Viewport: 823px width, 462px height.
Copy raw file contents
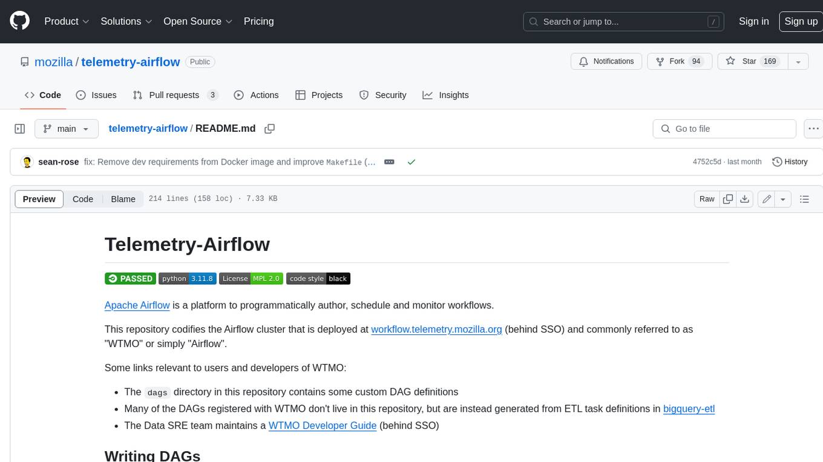728,199
